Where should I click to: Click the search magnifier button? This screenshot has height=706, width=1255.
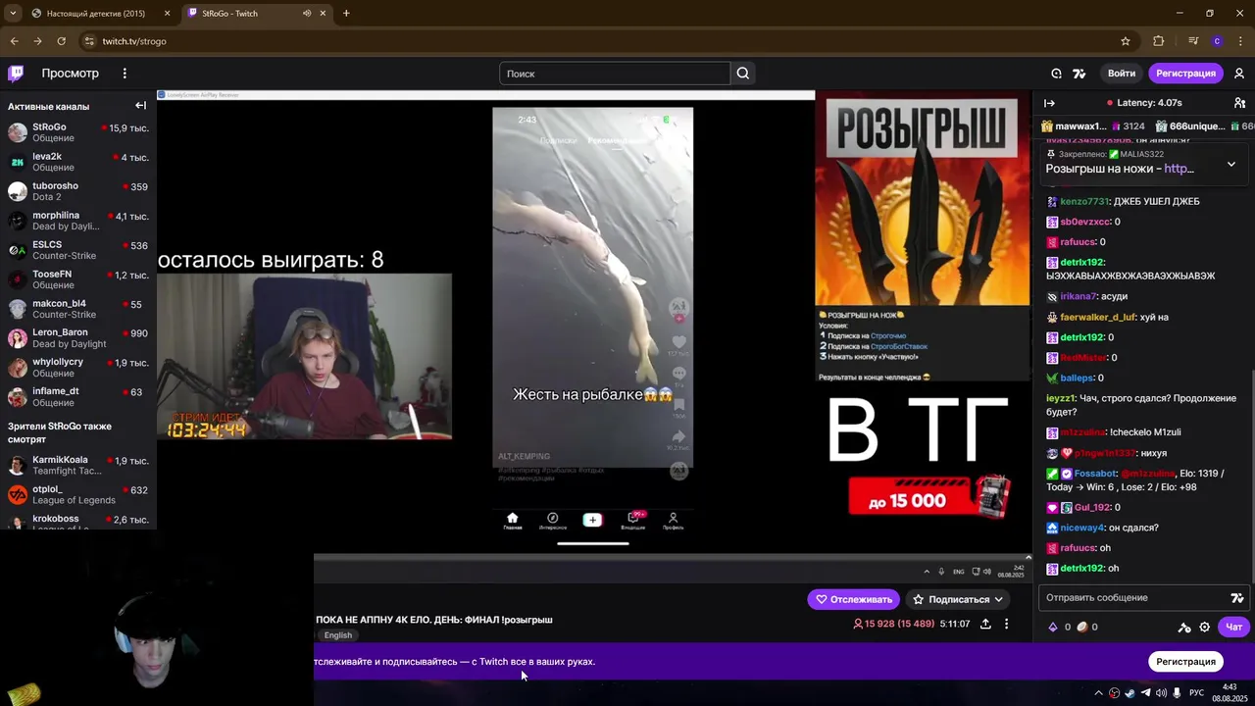click(743, 74)
